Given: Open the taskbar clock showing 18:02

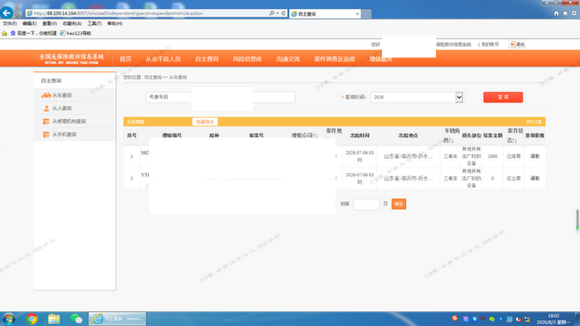Looking at the screenshot, I should pyautogui.click(x=553, y=319).
